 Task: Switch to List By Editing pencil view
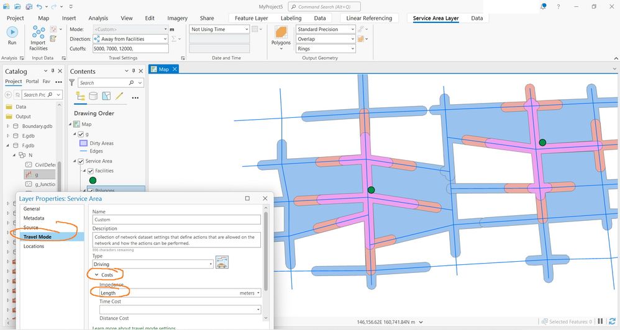point(119,96)
